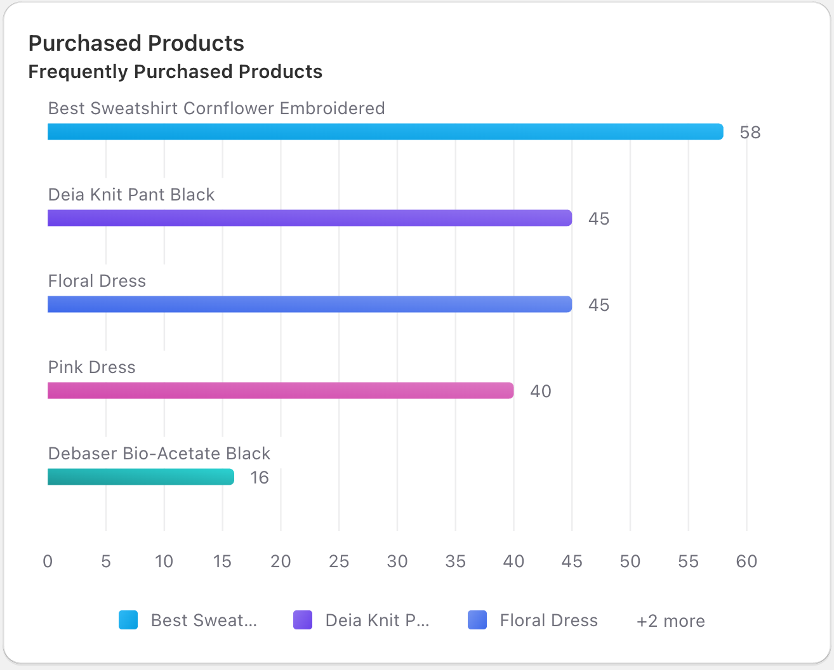Screen dimensions: 834x670
Task: Expand the +2 more legend items
Action: coord(670,621)
